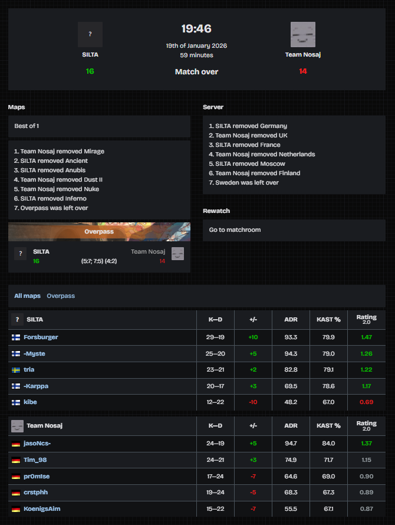The width and height of the screenshot is (395, 525).
Task: Click Forsburger's 29–19 K-D cell
Action: coord(215,337)
